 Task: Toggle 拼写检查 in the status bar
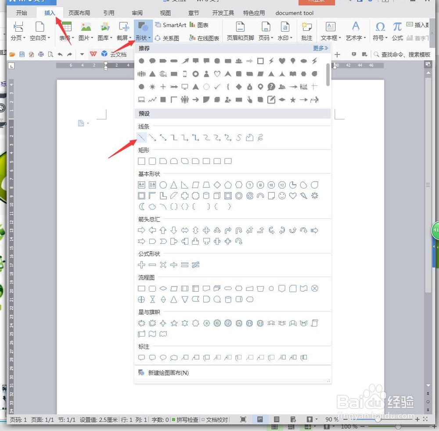pyautogui.click(x=185, y=420)
